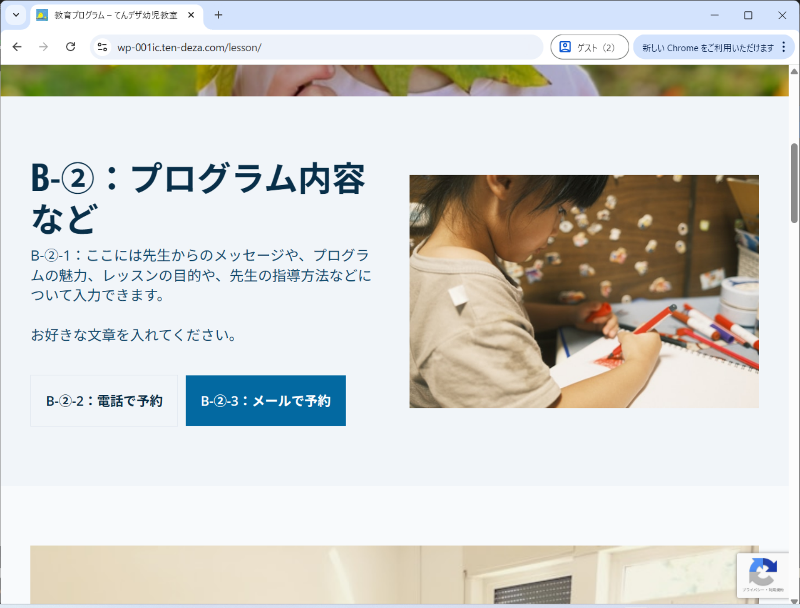The height and width of the screenshot is (608, 800).
Task: Click the browser back arrow
Action: click(17, 47)
